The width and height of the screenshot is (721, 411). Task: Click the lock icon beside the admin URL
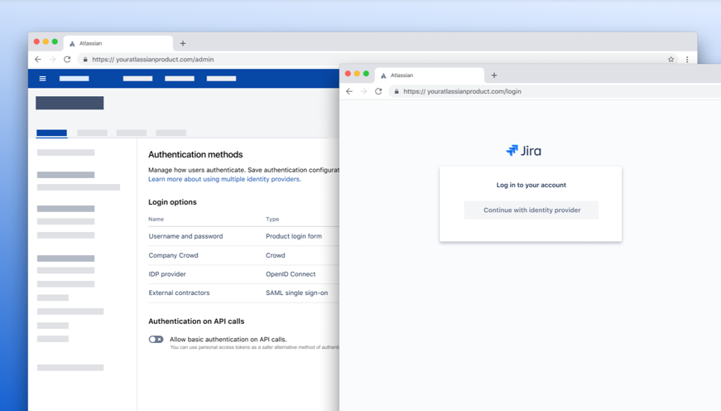(x=85, y=60)
